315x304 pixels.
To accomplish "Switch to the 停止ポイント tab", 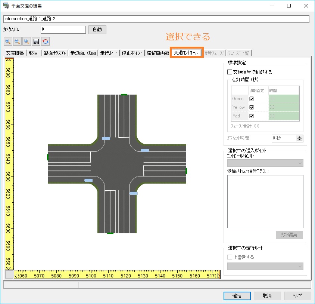I will coord(132,53).
